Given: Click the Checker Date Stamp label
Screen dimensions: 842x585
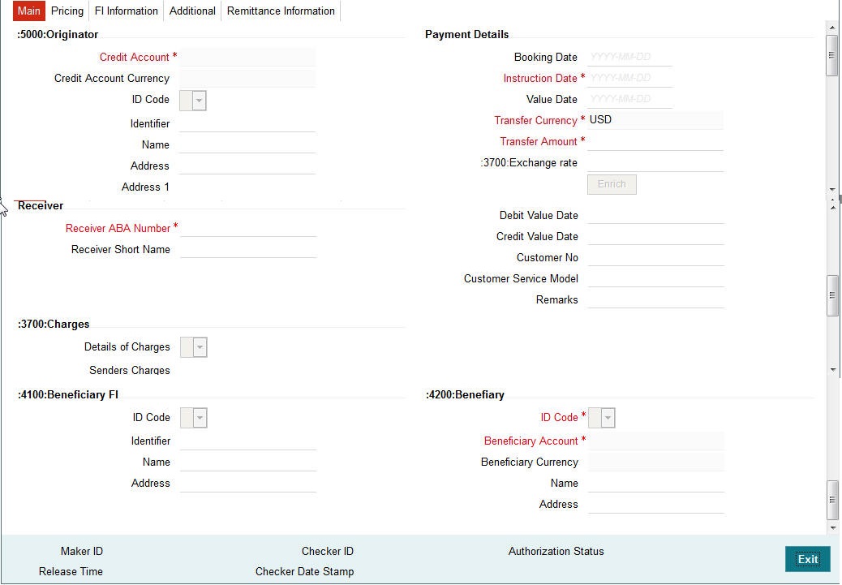Looking at the screenshot, I should [x=304, y=571].
